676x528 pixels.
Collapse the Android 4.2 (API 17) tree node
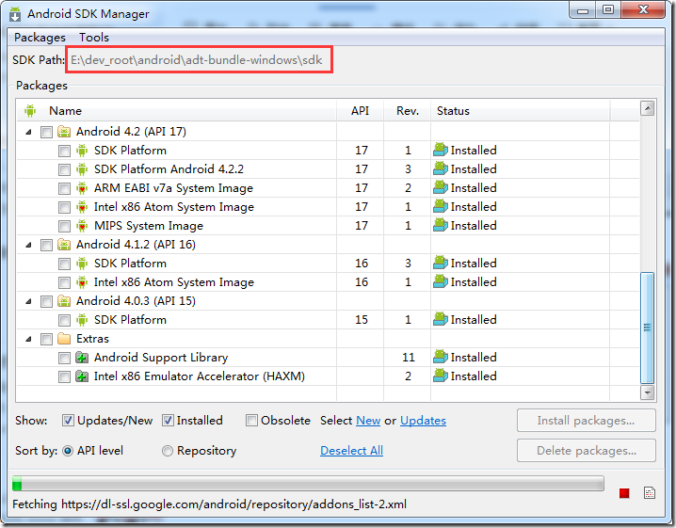(x=28, y=132)
